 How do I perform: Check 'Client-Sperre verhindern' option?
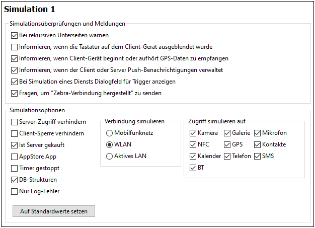point(14,133)
